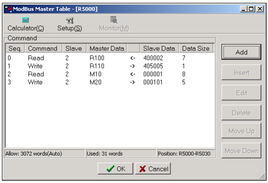268x183 pixels.
Task: Click the Delete button
Action: [x=241, y=113]
